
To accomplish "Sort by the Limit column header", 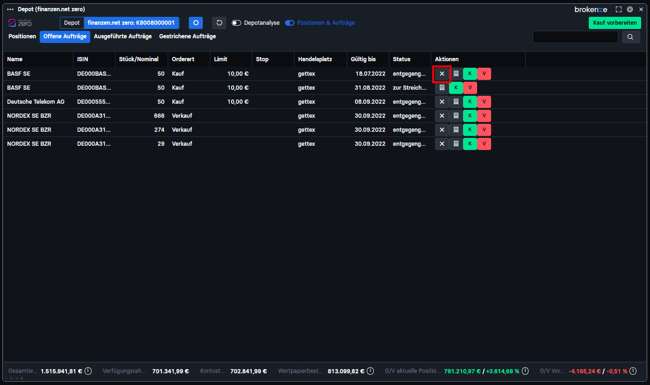I will 231,59.
